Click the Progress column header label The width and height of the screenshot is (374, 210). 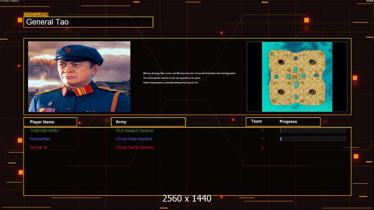[x=288, y=121]
